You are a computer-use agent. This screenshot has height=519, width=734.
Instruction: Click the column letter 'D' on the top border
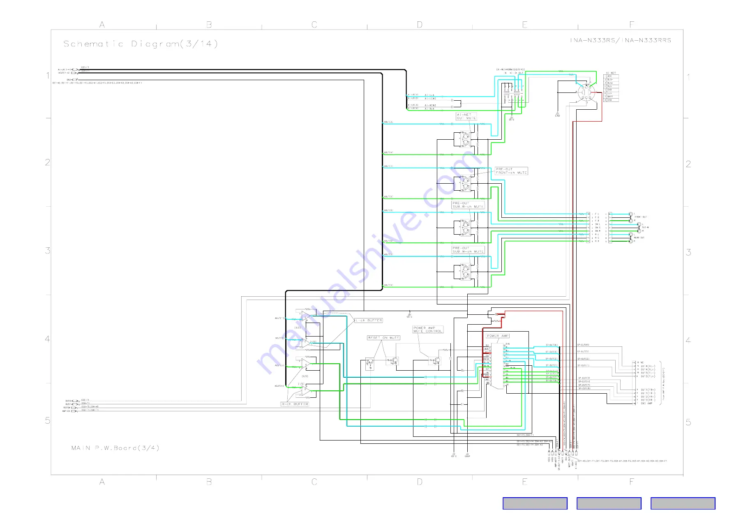(x=420, y=25)
